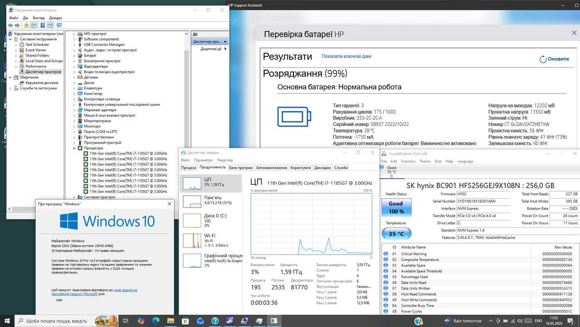Collapse the Процесори tree node
Image resolution: width=580 pixels, height=327 pixels.
(74, 148)
